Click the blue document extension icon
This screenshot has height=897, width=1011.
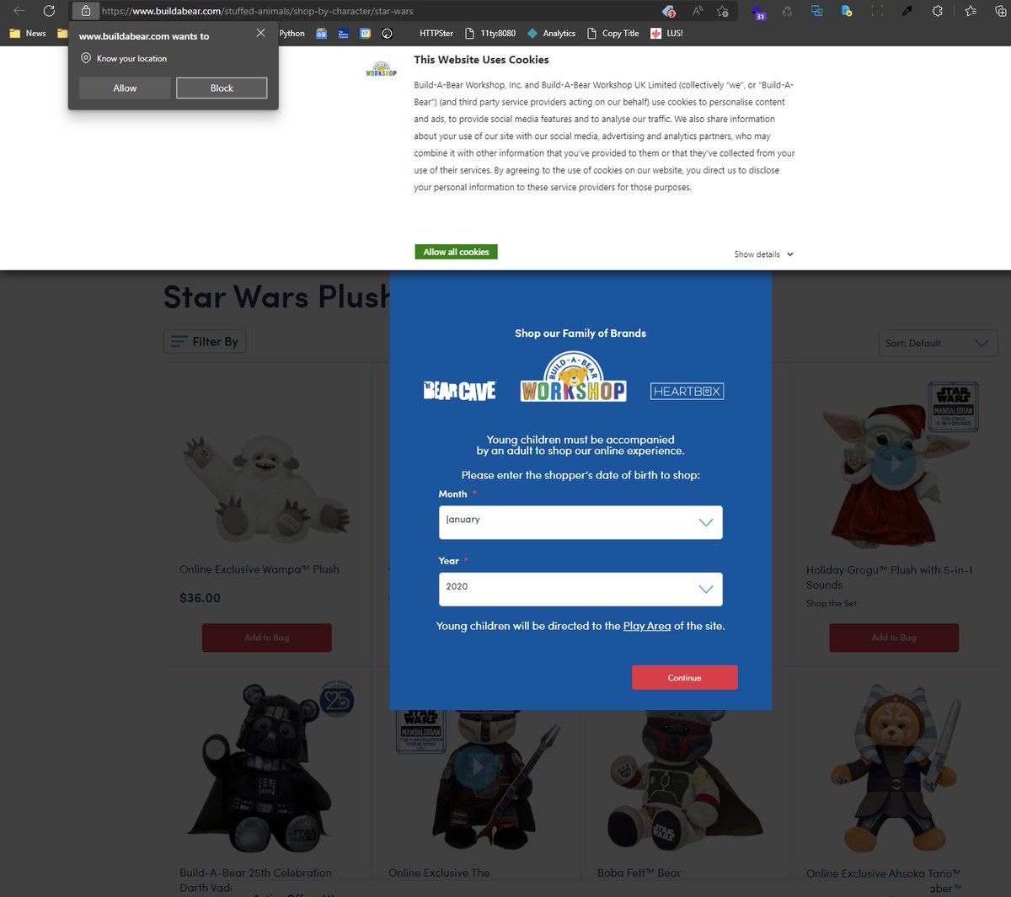coord(847,11)
